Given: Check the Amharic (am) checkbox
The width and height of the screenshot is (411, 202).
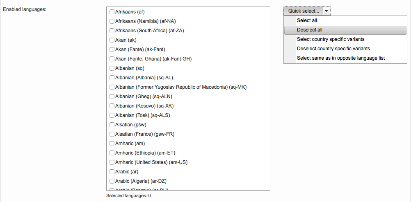Looking at the screenshot, I should [112, 144].
